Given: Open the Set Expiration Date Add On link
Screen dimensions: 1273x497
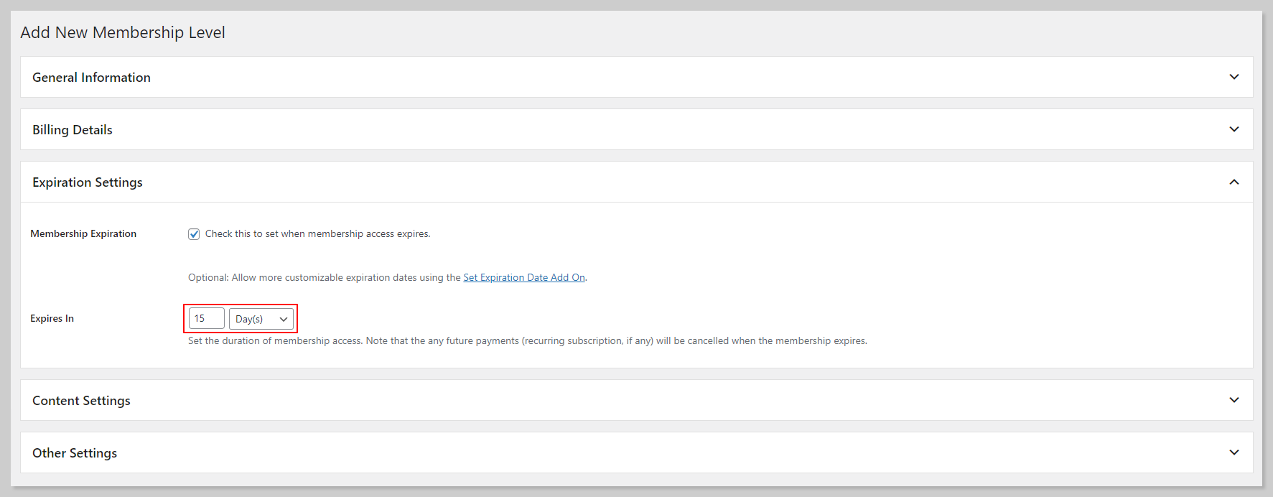Looking at the screenshot, I should pos(523,278).
